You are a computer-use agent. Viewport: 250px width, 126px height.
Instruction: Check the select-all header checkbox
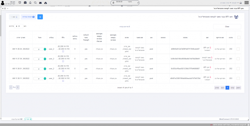[239, 37]
